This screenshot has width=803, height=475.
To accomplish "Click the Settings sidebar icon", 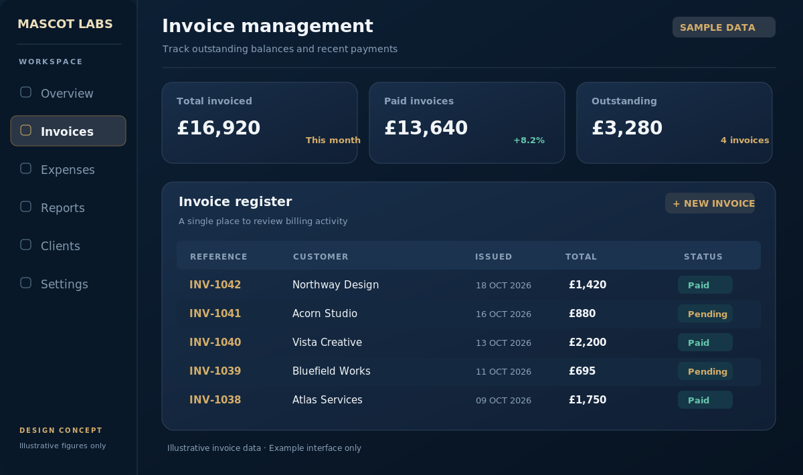I will click(x=25, y=283).
